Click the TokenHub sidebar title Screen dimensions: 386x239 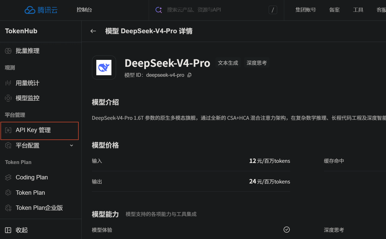pos(21,31)
